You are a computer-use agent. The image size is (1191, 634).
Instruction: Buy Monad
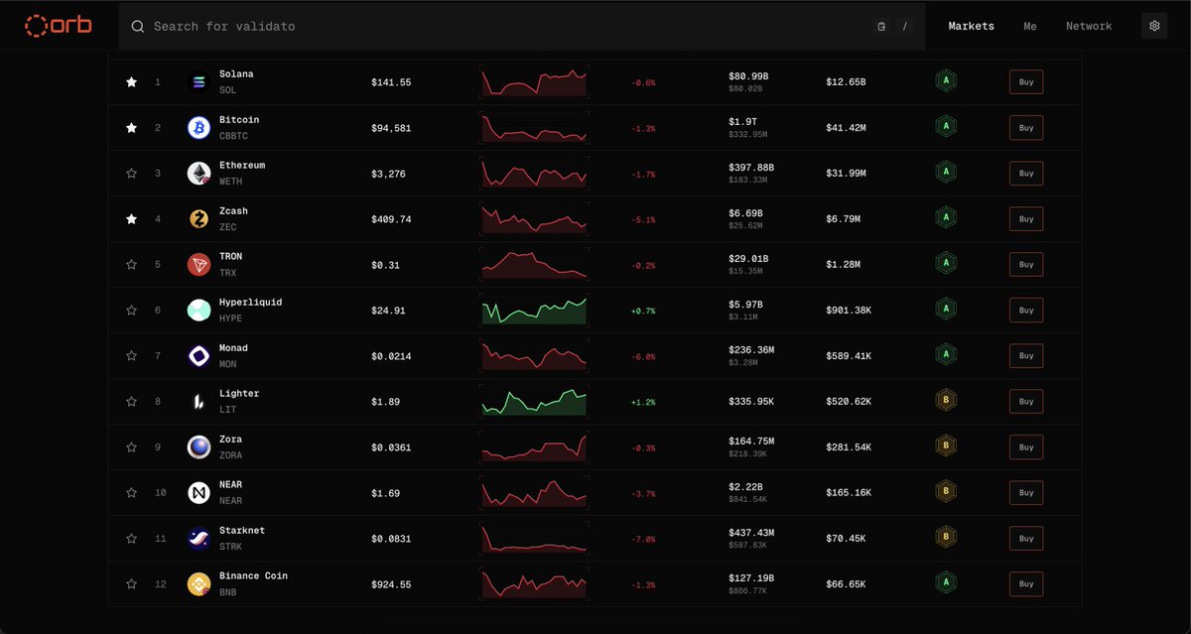[1026, 356]
